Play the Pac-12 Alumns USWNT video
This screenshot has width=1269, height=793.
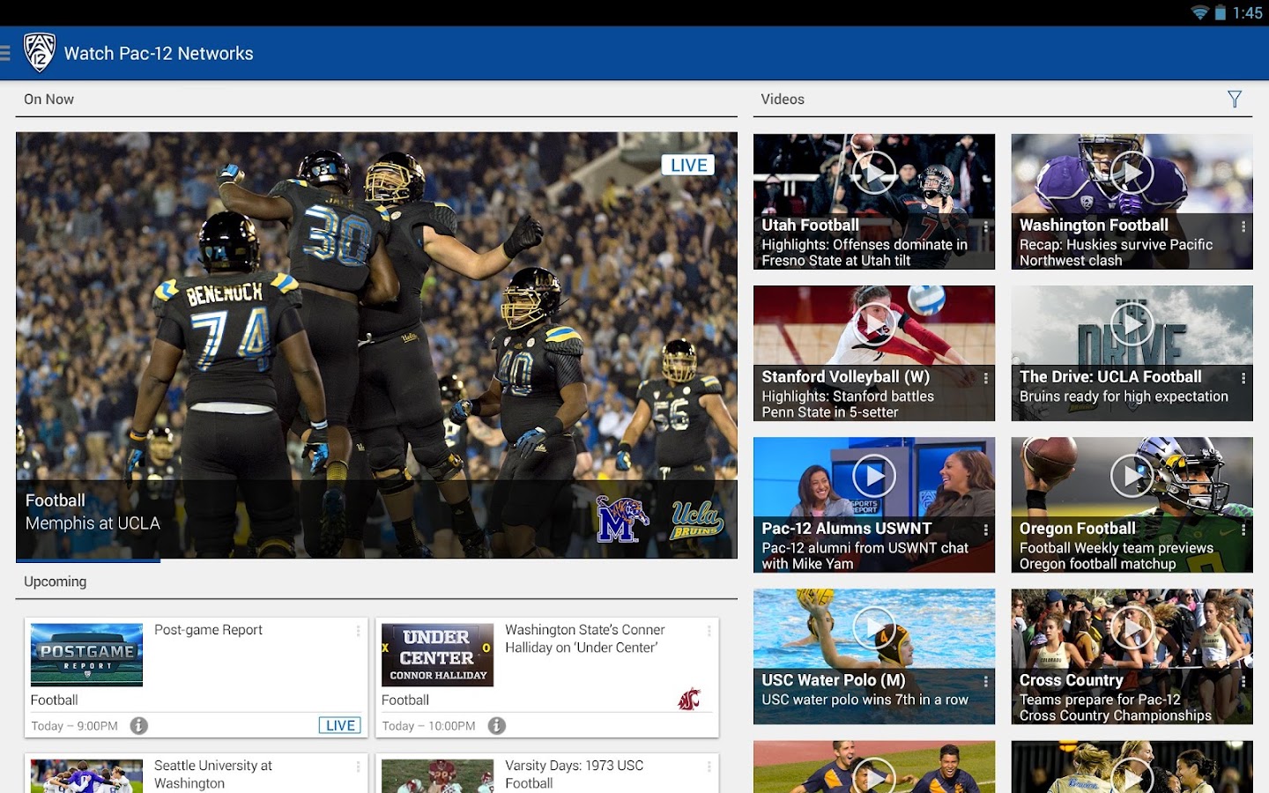tap(874, 477)
